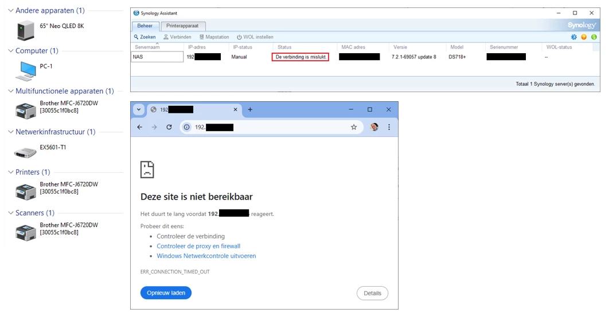Click the Opnieuw laden button

(166, 293)
